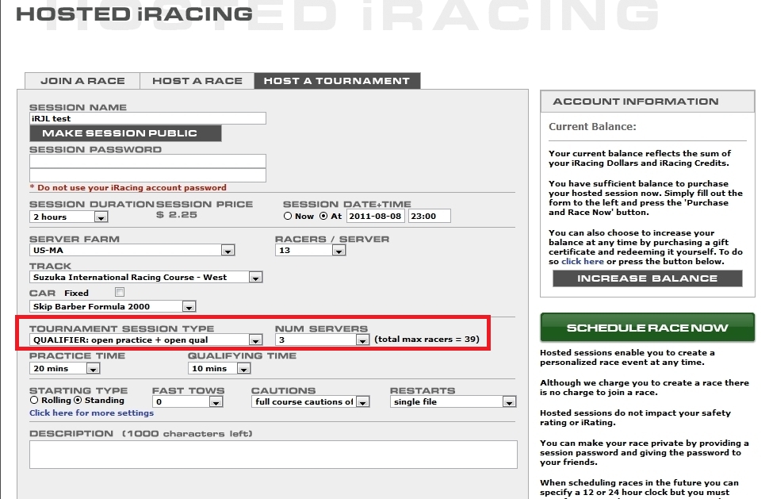Open the Racers per Server dropdown
The height and width of the screenshot is (499, 769).
(x=311, y=250)
